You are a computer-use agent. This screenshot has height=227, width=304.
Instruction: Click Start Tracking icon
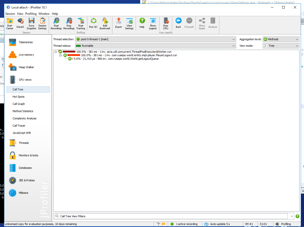tap(81, 23)
